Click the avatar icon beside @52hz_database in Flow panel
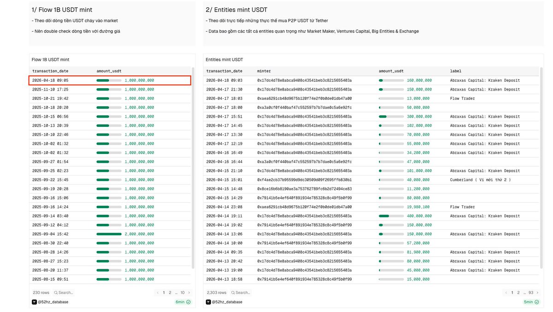 [34, 302]
